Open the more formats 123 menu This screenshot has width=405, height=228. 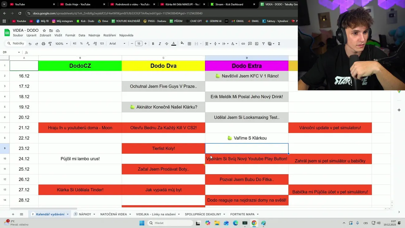coord(102,44)
